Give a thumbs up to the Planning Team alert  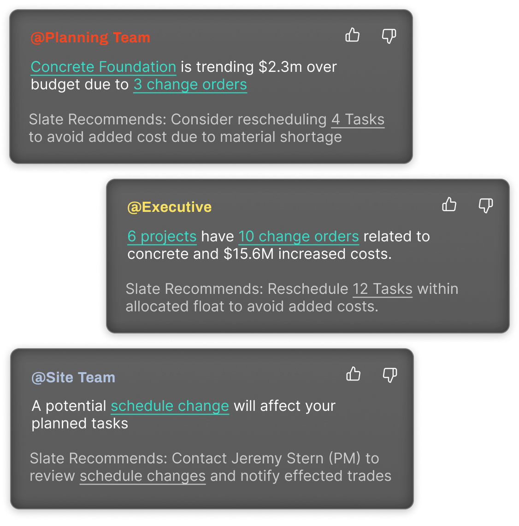click(x=353, y=35)
